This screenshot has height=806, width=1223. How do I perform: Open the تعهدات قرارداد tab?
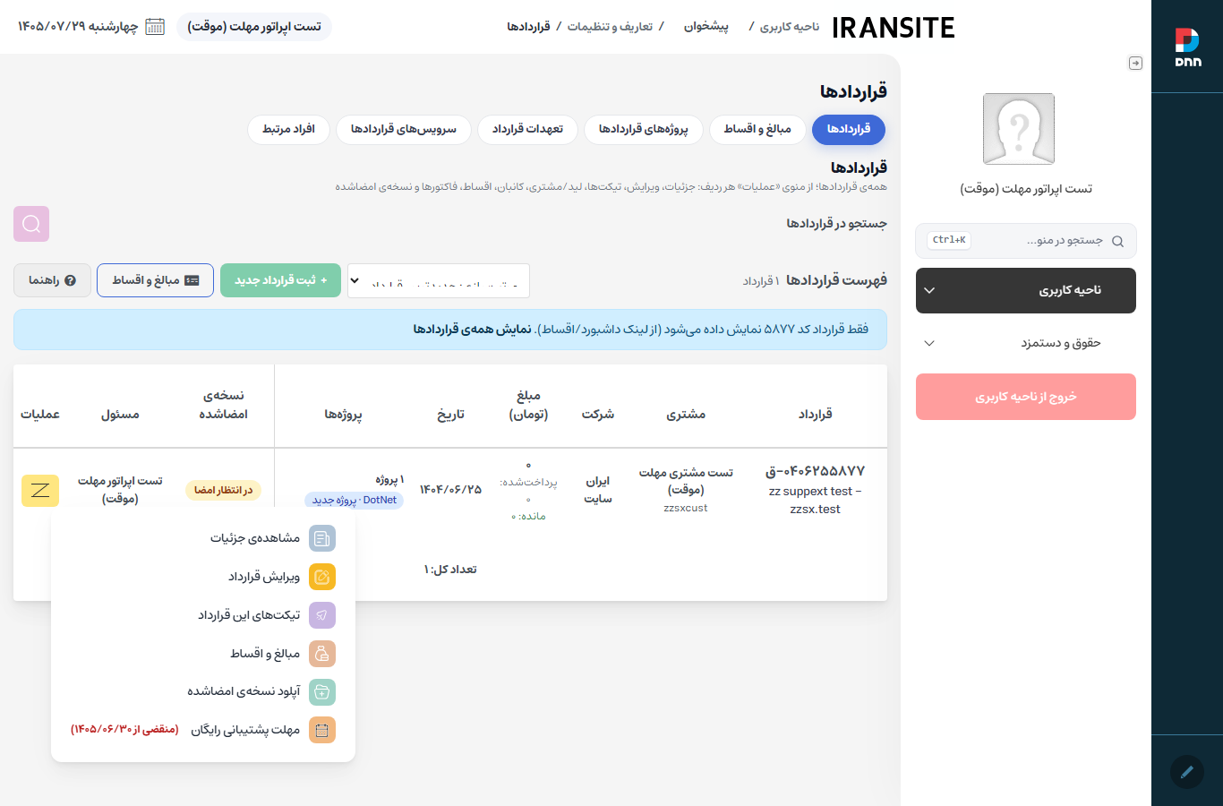(528, 130)
